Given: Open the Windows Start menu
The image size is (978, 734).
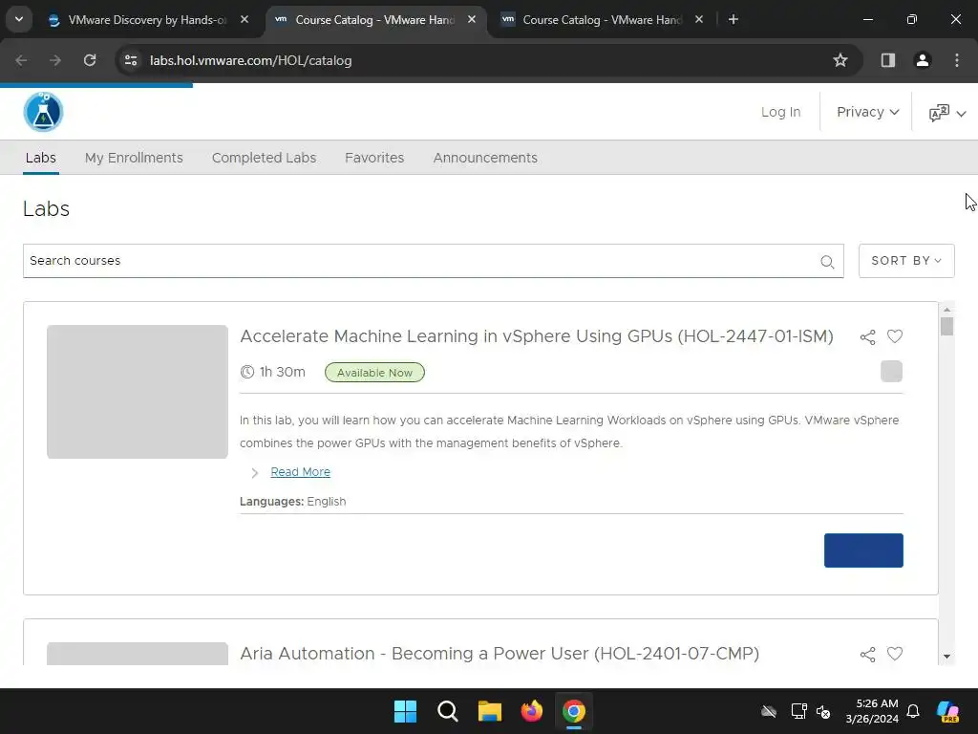Looking at the screenshot, I should pyautogui.click(x=405, y=711).
